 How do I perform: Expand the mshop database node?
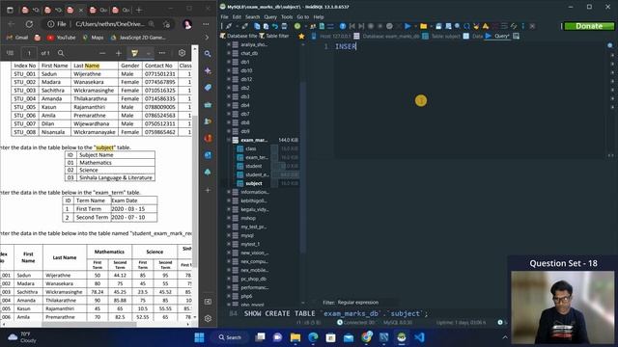229,218
